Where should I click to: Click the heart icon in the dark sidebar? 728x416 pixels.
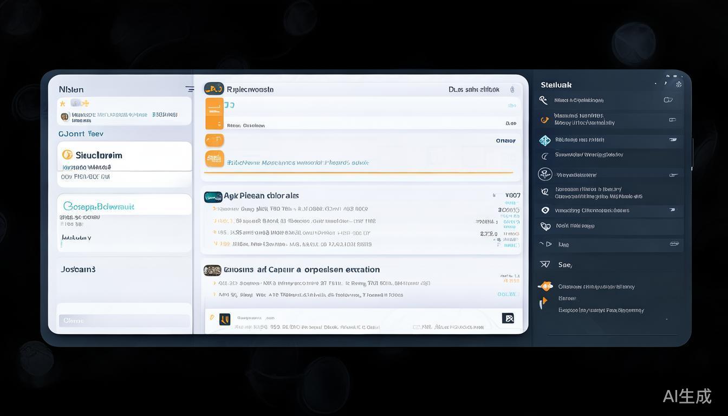(x=545, y=226)
